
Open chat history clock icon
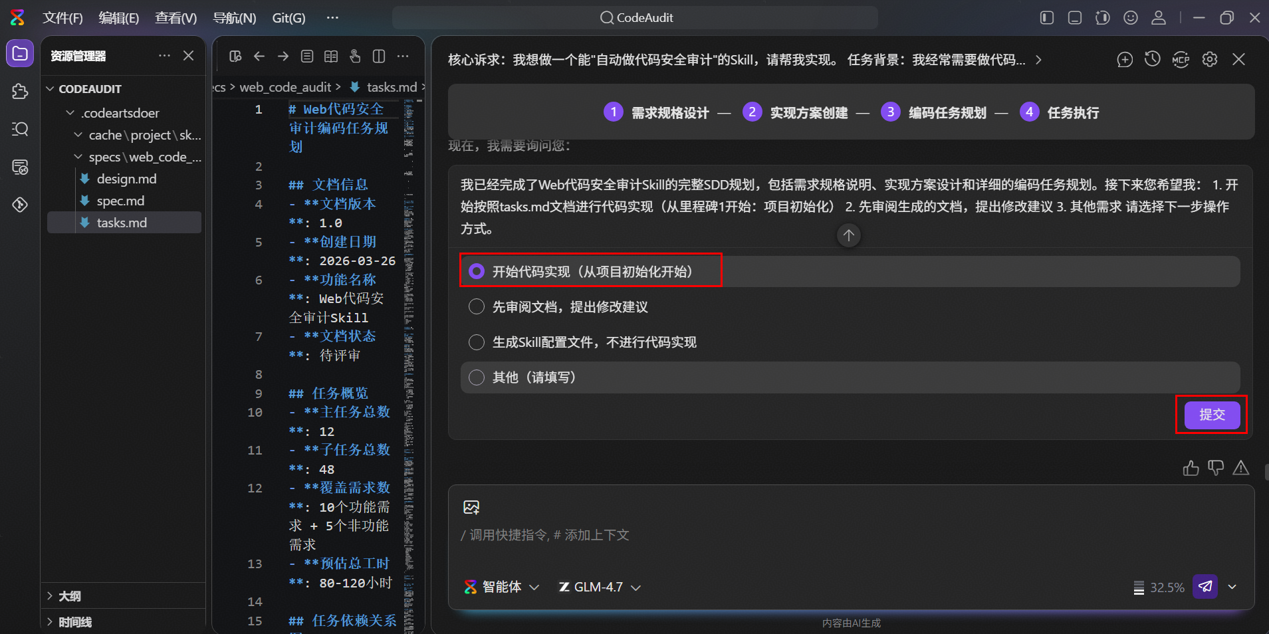point(1153,60)
